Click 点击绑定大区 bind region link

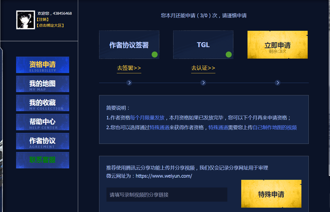(x=50, y=25)
